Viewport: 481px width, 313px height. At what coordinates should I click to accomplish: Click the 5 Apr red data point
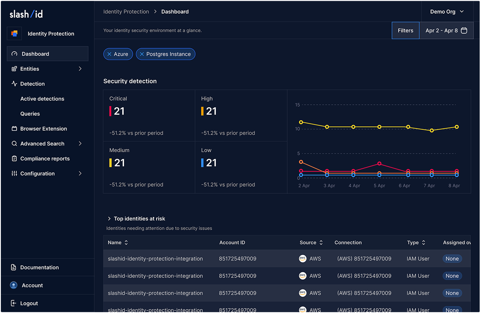point(379,164)
